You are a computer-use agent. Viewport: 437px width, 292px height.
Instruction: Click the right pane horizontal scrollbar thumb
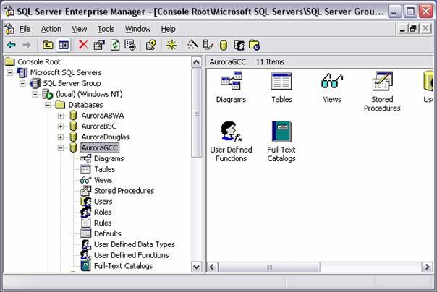(x=269, y=267)
